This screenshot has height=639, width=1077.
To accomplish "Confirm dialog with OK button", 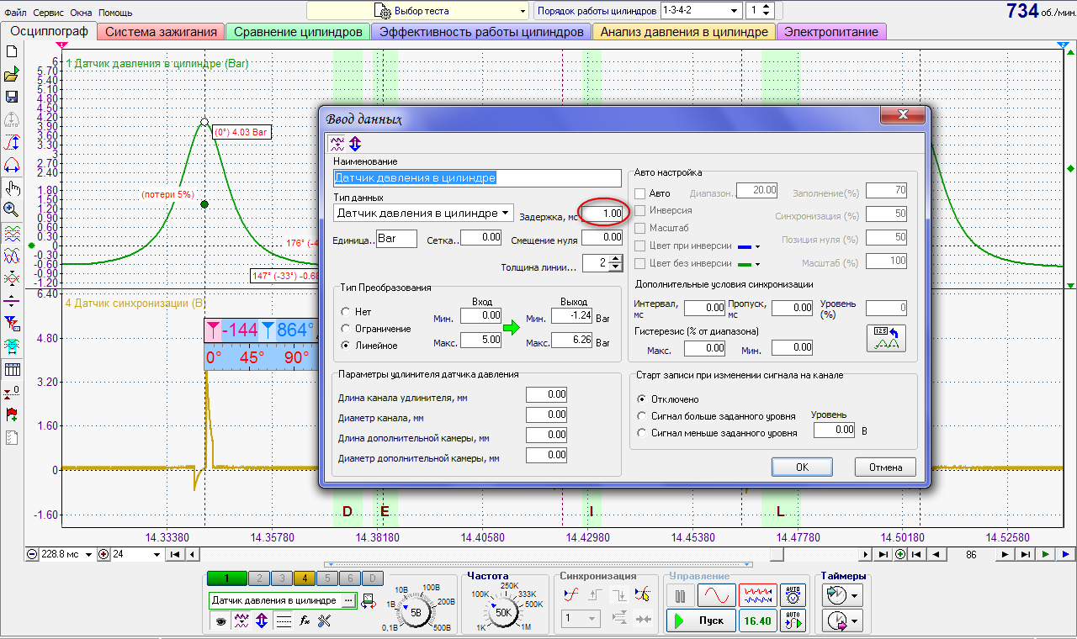I will tap(802, 467).
